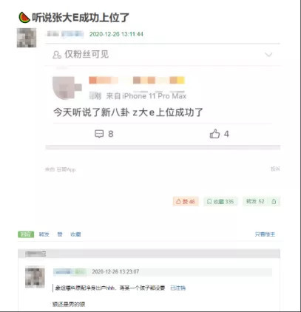Repost using the 转发 52 button
Image resolution: width=301 pixels, height=312 pixels.
coord(255,201)
